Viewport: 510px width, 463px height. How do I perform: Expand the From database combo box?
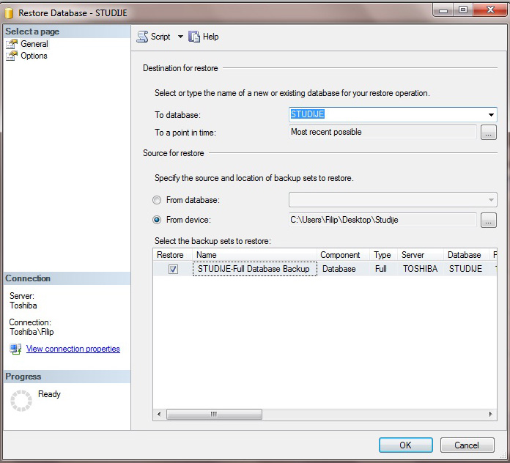490,200
